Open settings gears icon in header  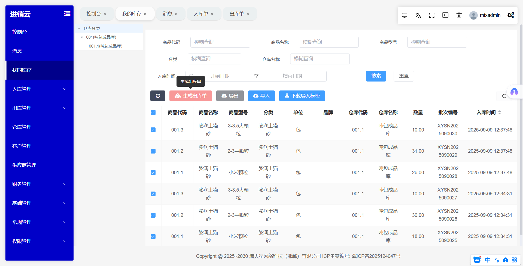pos(511,15)
